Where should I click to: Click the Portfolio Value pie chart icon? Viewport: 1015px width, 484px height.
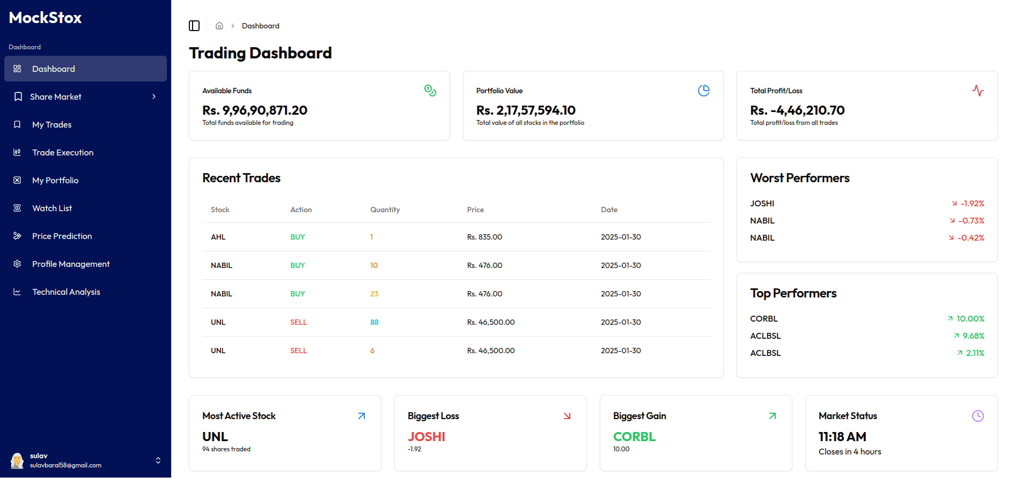(703, 91)
